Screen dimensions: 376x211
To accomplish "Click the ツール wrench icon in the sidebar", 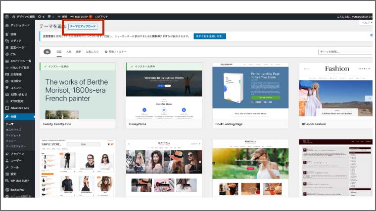I will pyautogui.click(x=7, y=167).
